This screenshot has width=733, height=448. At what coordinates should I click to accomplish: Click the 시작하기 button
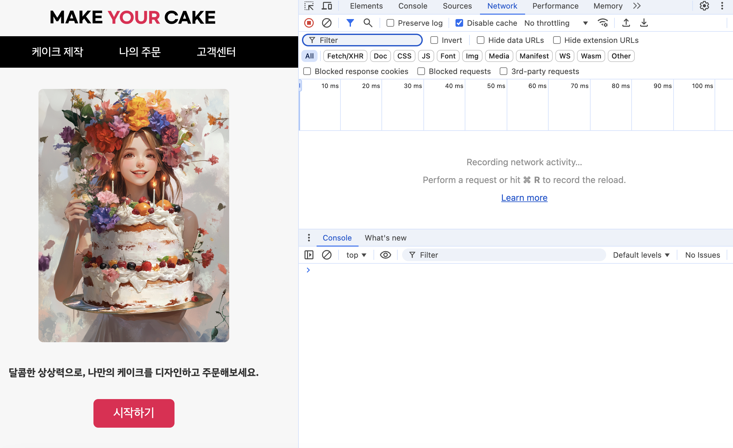coord(134,413)
